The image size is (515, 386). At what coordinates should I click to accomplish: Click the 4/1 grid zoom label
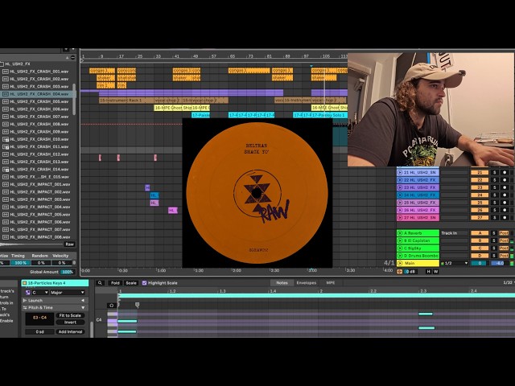tap(389, 263)
